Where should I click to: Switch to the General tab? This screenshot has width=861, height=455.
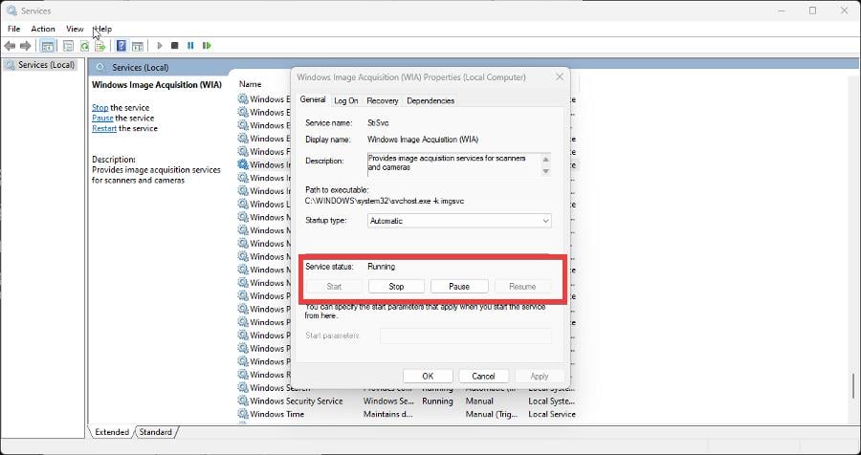click(313, 100)
